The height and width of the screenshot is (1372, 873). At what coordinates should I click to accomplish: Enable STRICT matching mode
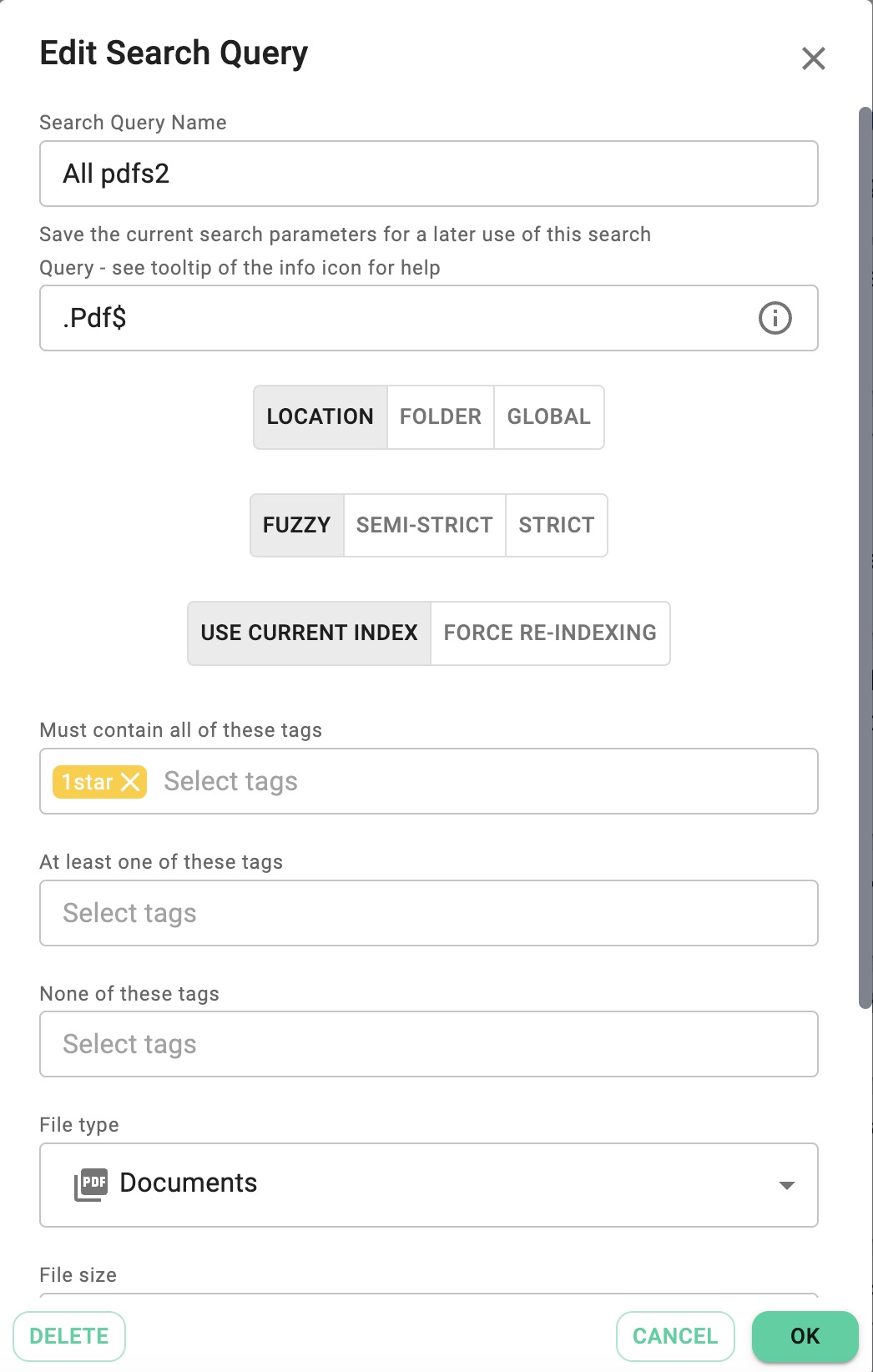tap(556, 524)
